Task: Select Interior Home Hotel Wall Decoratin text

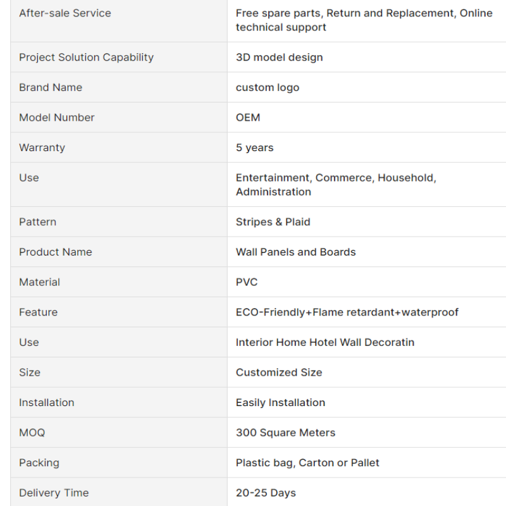Action: point(325,342)
